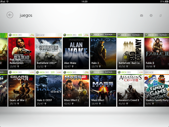Tap the back arrow button
The width and height of the screenshot is (169, 127).
10,15
